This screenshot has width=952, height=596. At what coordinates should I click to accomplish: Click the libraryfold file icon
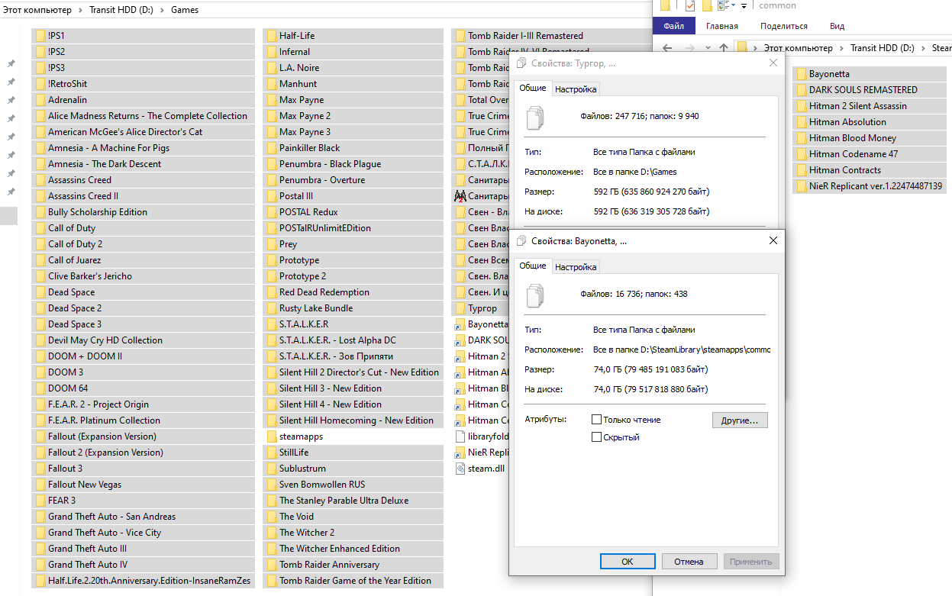tap(460, 437)
